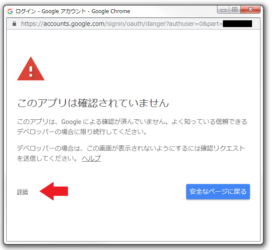The image size is (274, 250).
Task: Maximize the Chrome login window
Action: tap(235, 9)
